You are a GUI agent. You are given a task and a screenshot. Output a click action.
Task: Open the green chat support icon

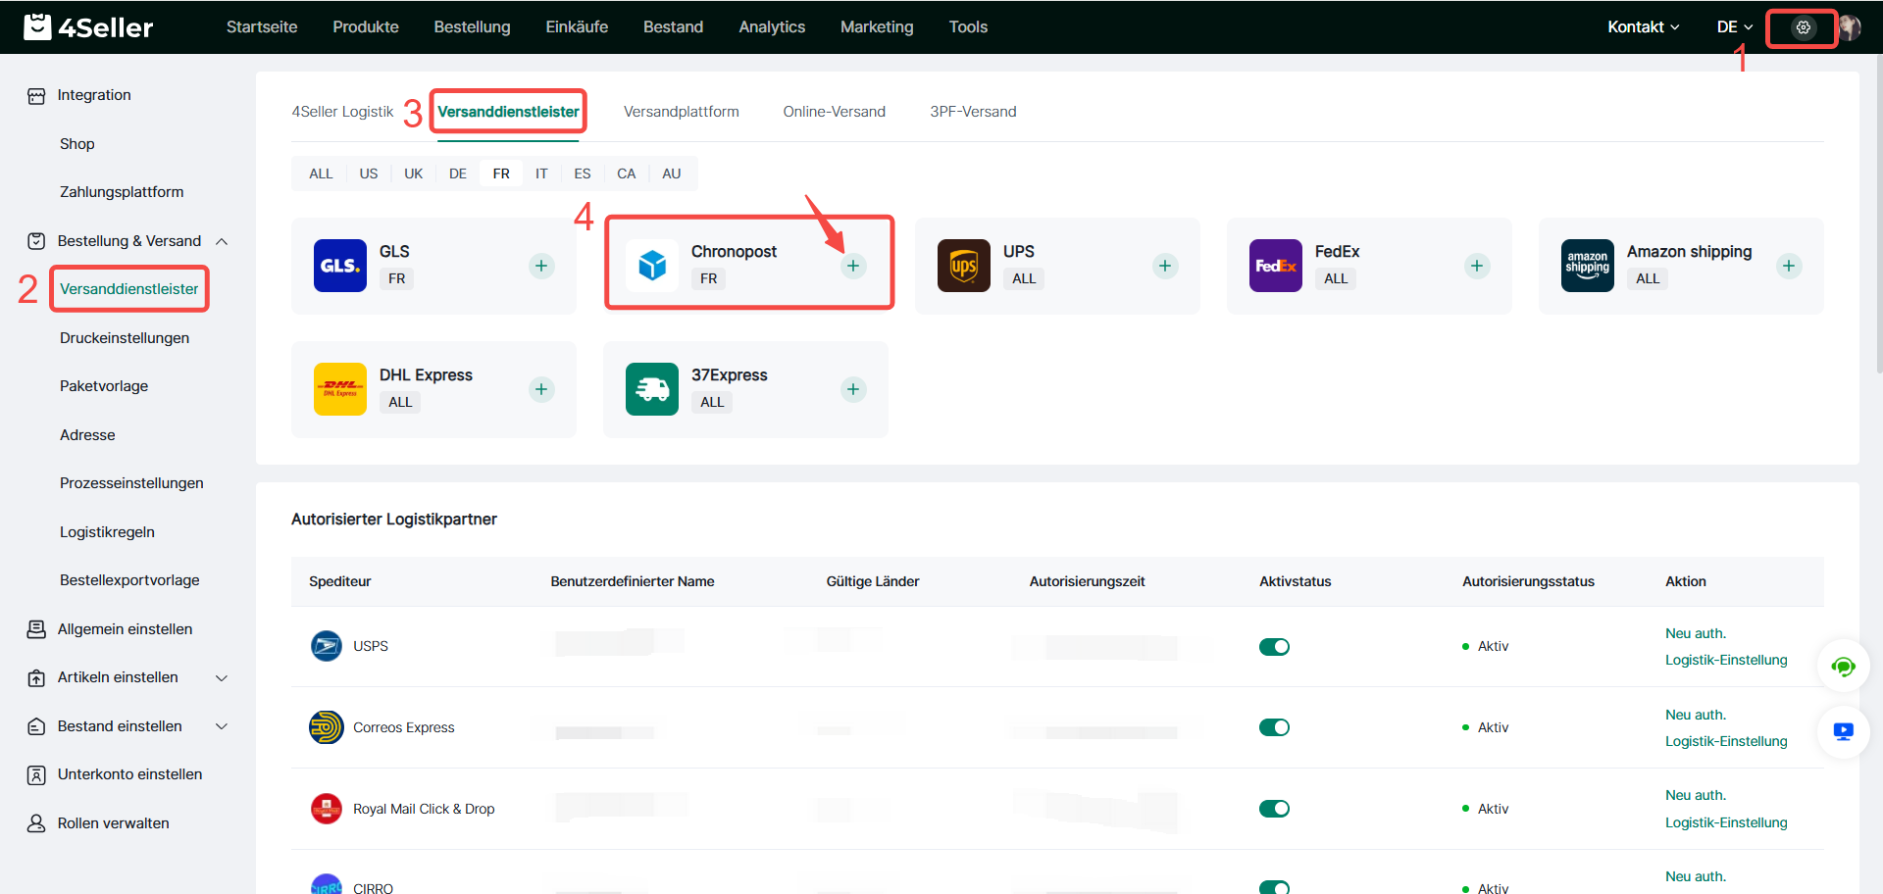tap(1844, 668)
